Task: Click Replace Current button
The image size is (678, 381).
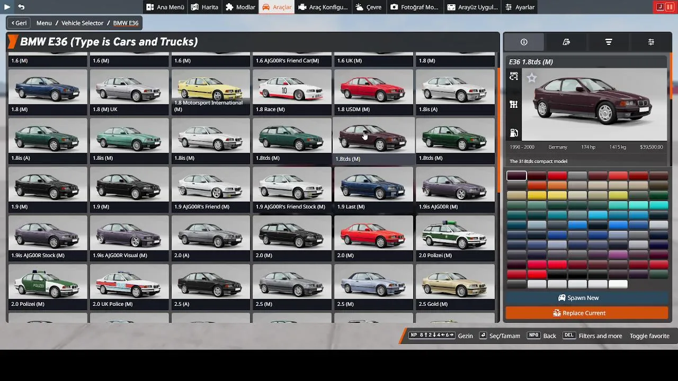Action: point(587,313)
